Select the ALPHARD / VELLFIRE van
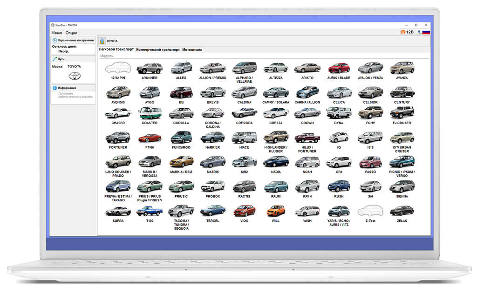Viewport: 477px width, 291px height. (244, 68)
